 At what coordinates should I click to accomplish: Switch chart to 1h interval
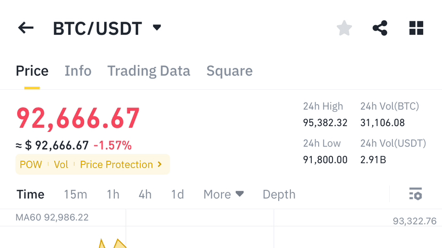(x=113, y=195)
